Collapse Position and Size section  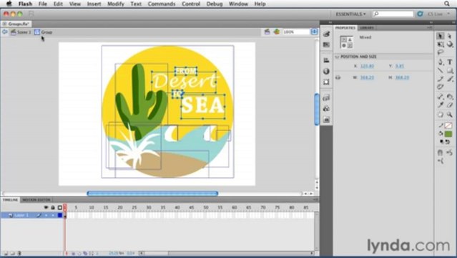[337, 57]
